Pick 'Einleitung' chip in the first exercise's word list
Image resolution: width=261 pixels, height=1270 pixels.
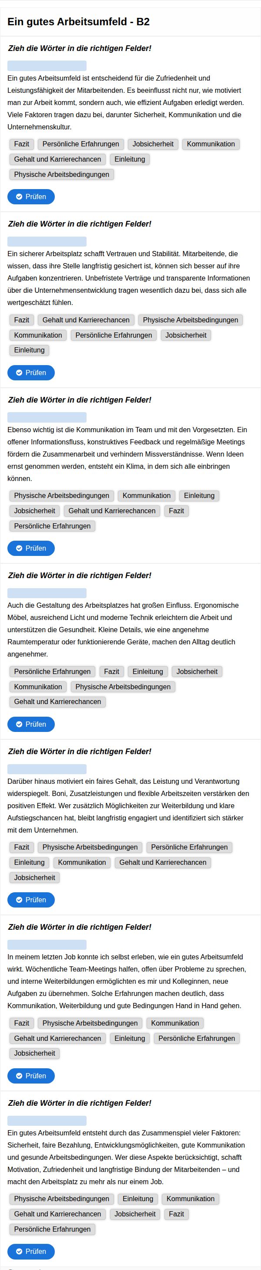130,159
